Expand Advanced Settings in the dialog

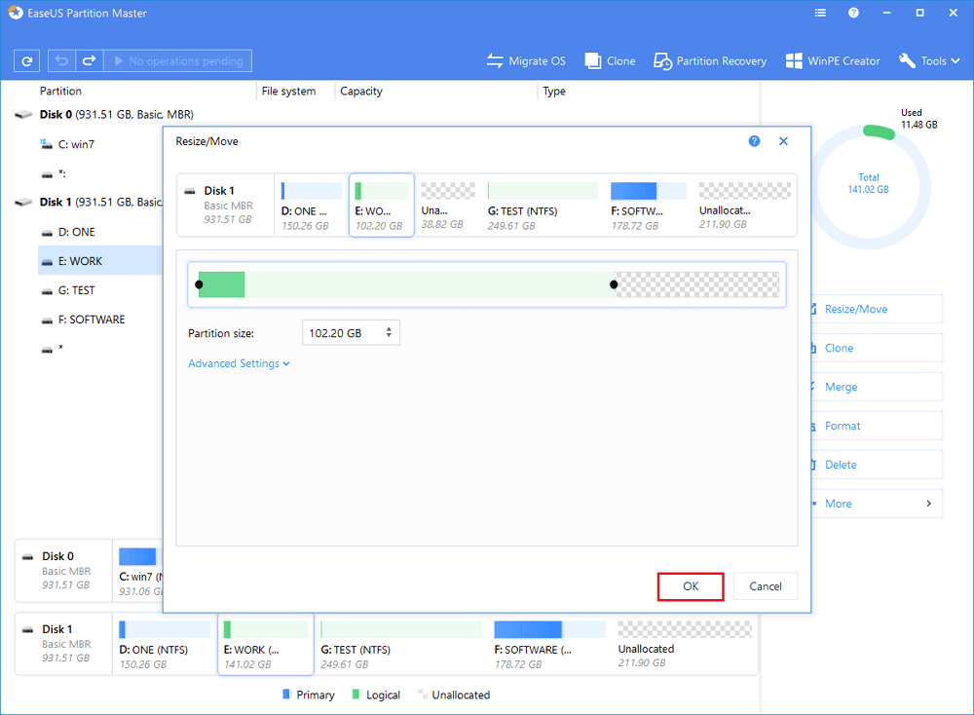(x=239, y=363)
